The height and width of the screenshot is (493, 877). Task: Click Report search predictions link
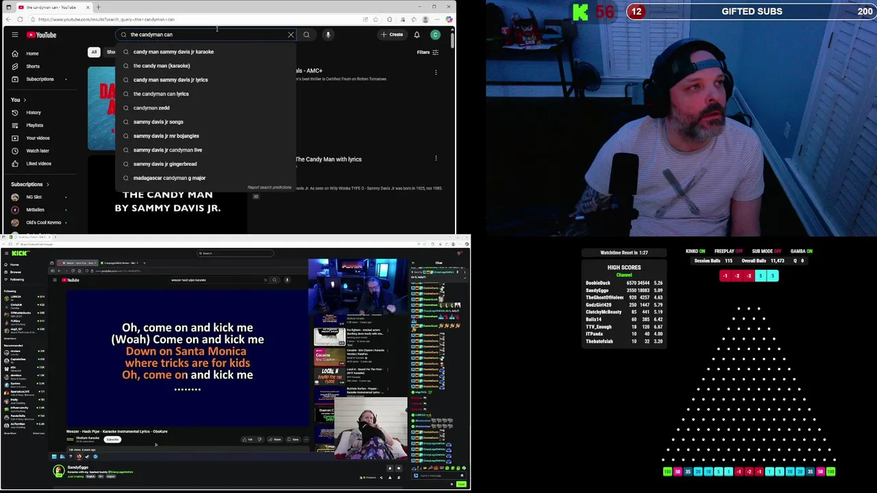[x=269, y=188]
